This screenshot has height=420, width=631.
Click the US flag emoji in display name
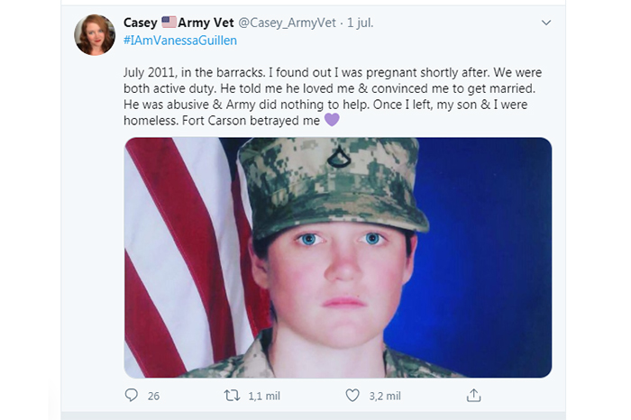click(169, 23)
